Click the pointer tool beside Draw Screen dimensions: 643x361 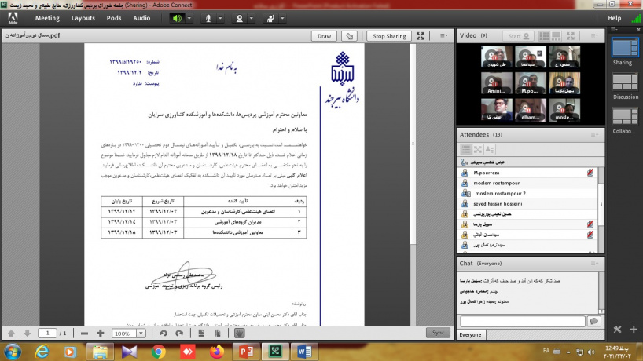point(351,36)
